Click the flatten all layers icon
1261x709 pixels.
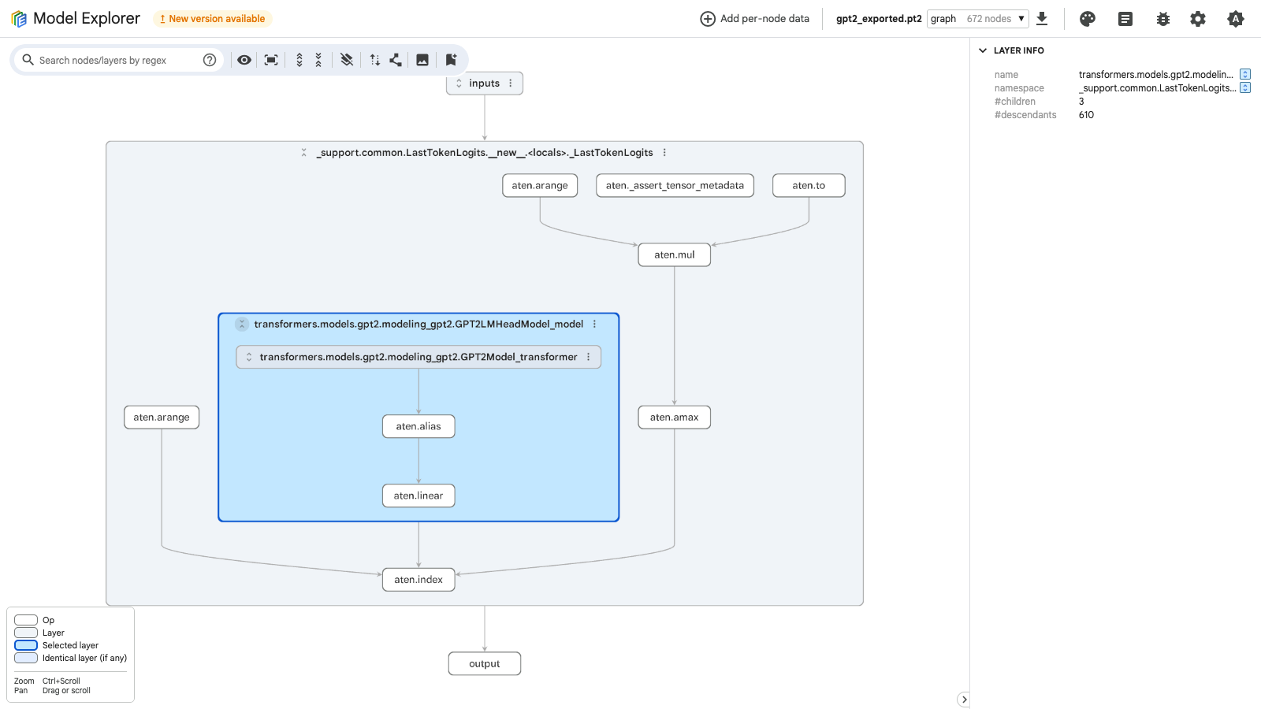pyautogui.click(x=347, y=60)
